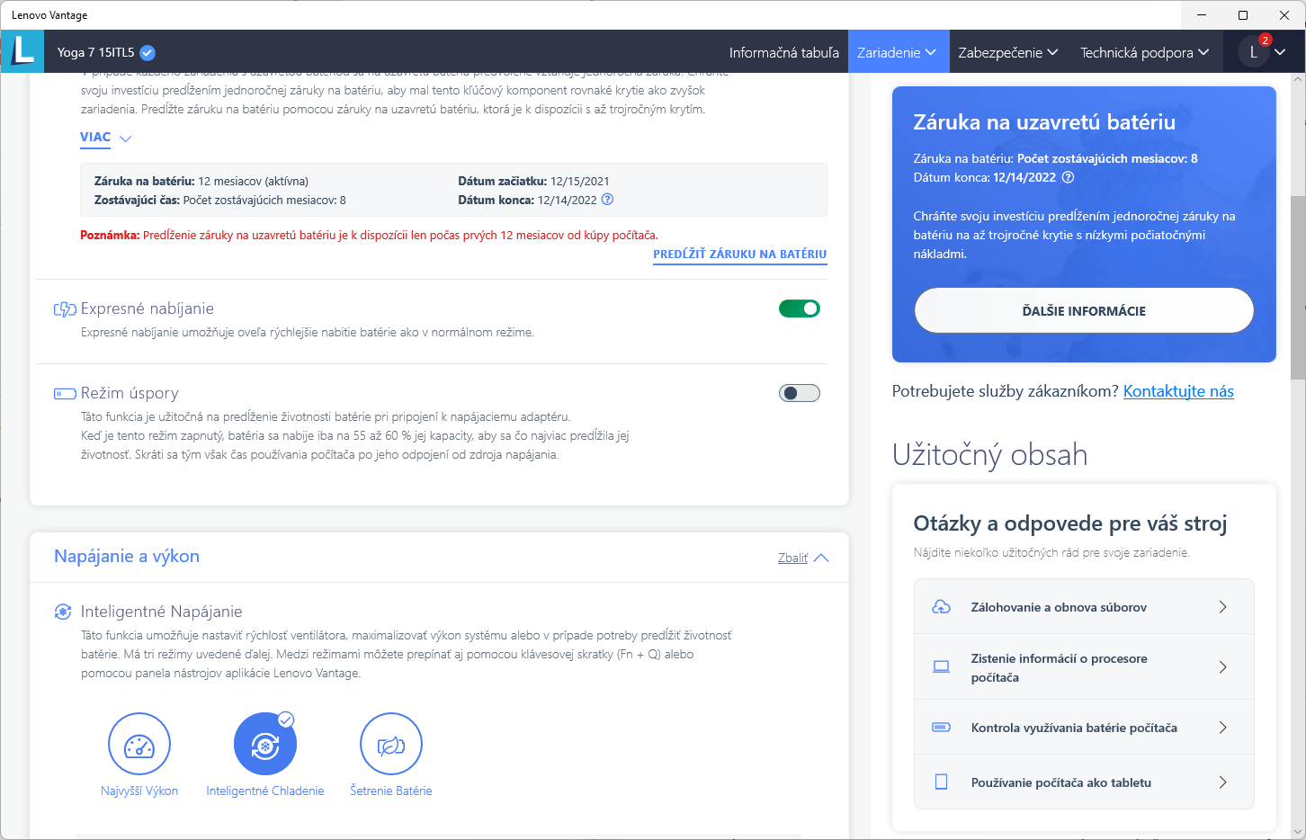This screenshot has height=840, width=1306.
Task: Click the help icon in blue warranty card
Action: pos(1068,177)
